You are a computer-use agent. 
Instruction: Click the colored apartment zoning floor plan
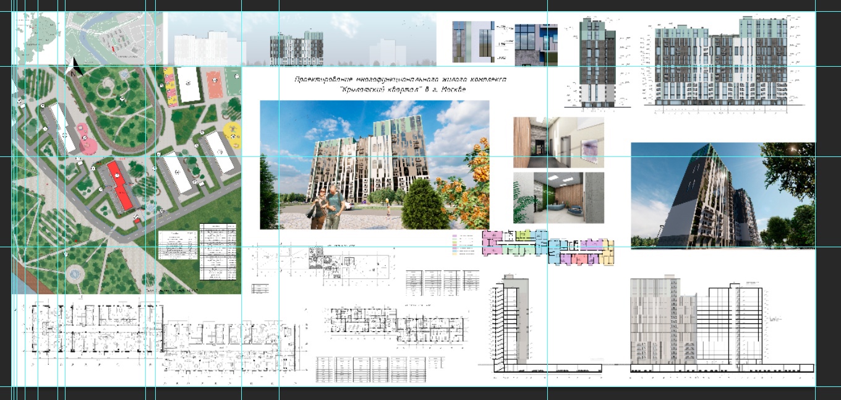coord(549,247)
